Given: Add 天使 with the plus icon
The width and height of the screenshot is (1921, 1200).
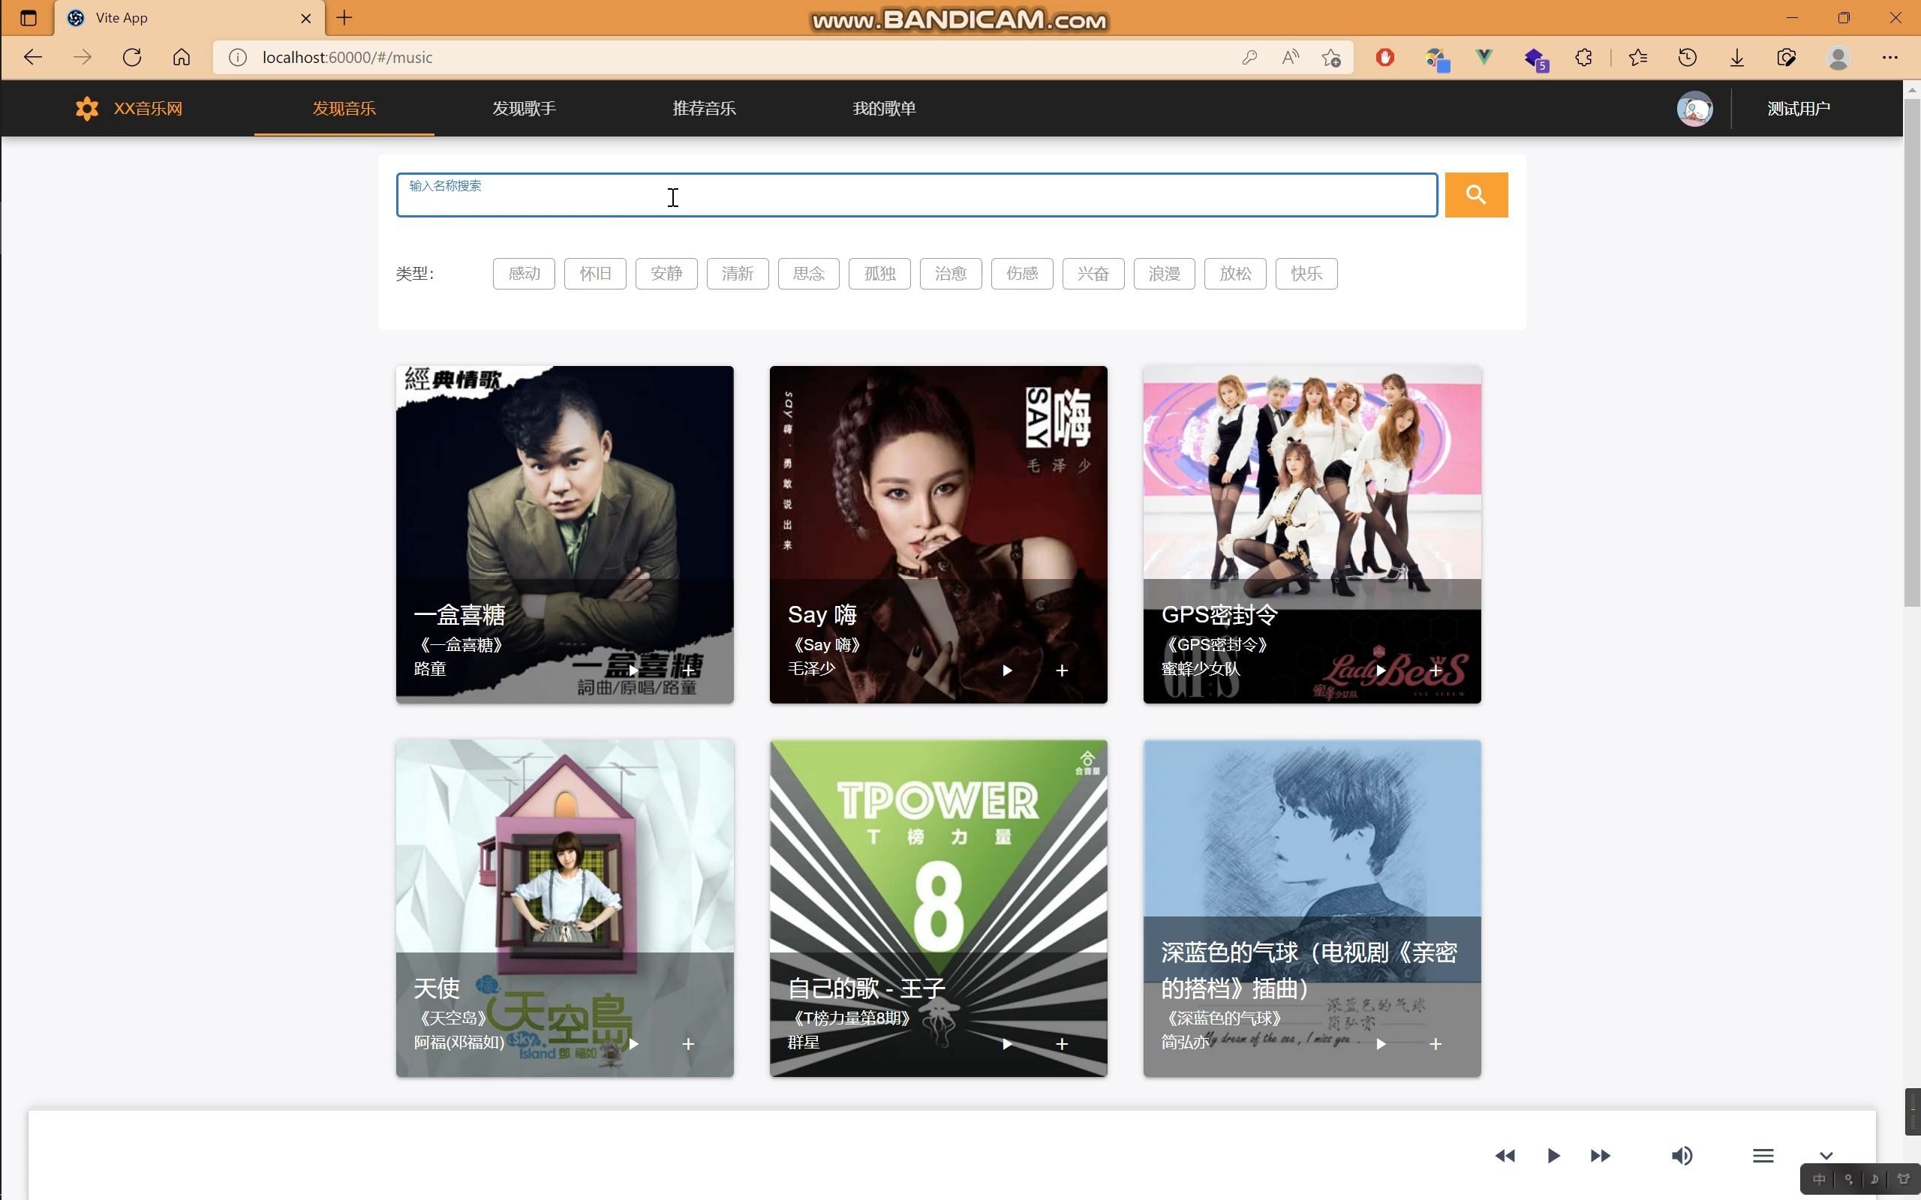Looking at the screenshot, I should (x=688, y=1044).
